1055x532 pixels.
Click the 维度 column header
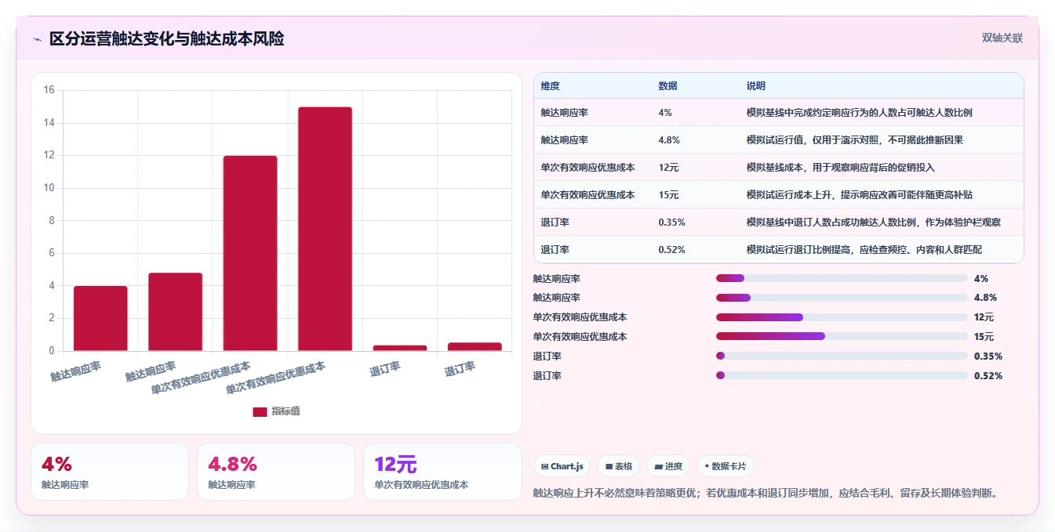tap(551, 86)
